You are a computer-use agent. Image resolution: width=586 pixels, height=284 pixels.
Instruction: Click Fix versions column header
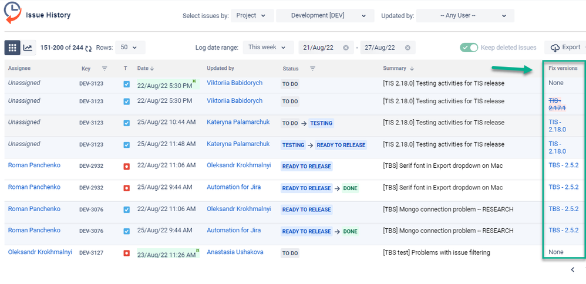(x=563, y=69)
